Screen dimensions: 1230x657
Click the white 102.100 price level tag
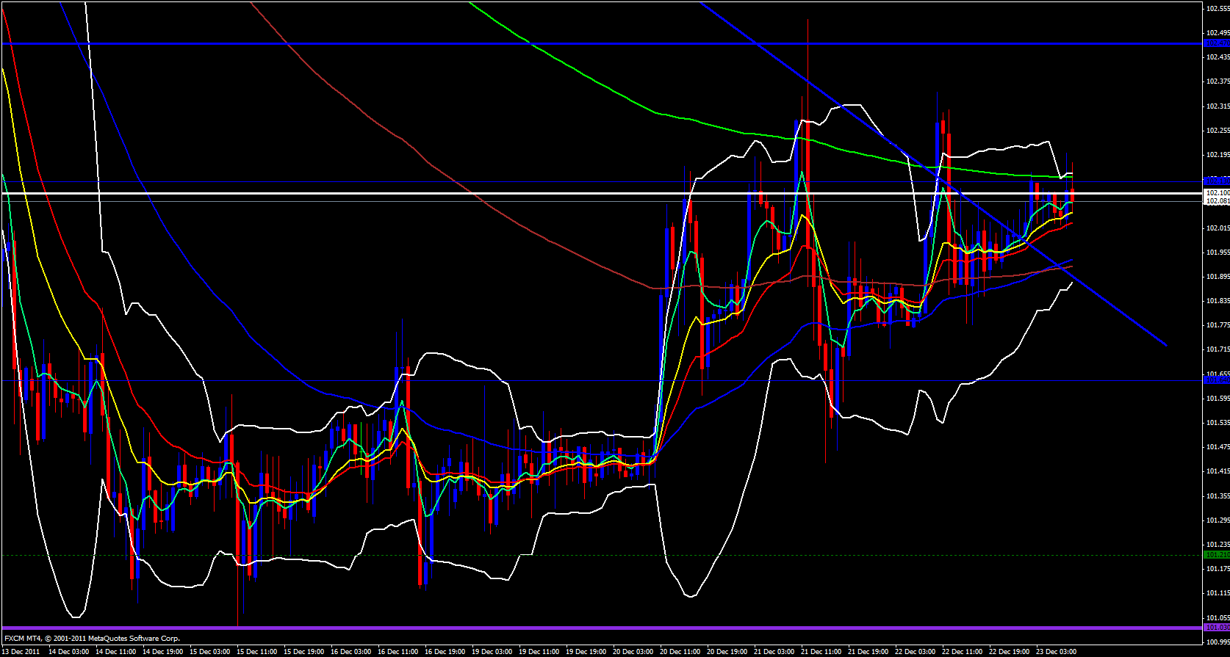coord(1217,193)
